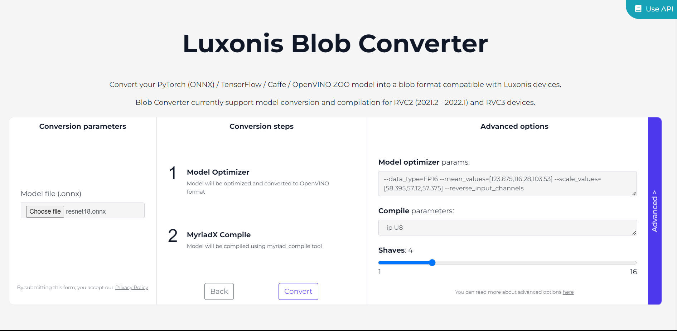Click the resnet18.onnx file name
This screenshot has height=331, width=677.
(x=86, y=211)
